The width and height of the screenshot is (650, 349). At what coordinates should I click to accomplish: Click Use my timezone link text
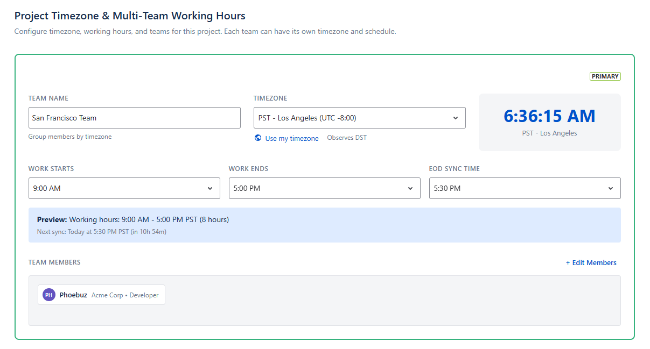click(x=291, y=138)
